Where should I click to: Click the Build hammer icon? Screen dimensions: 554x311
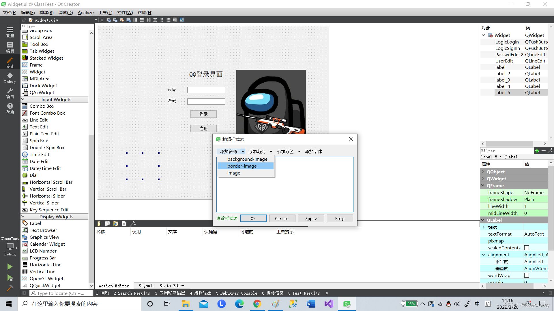pyautogui.click(x=10, y=288)
